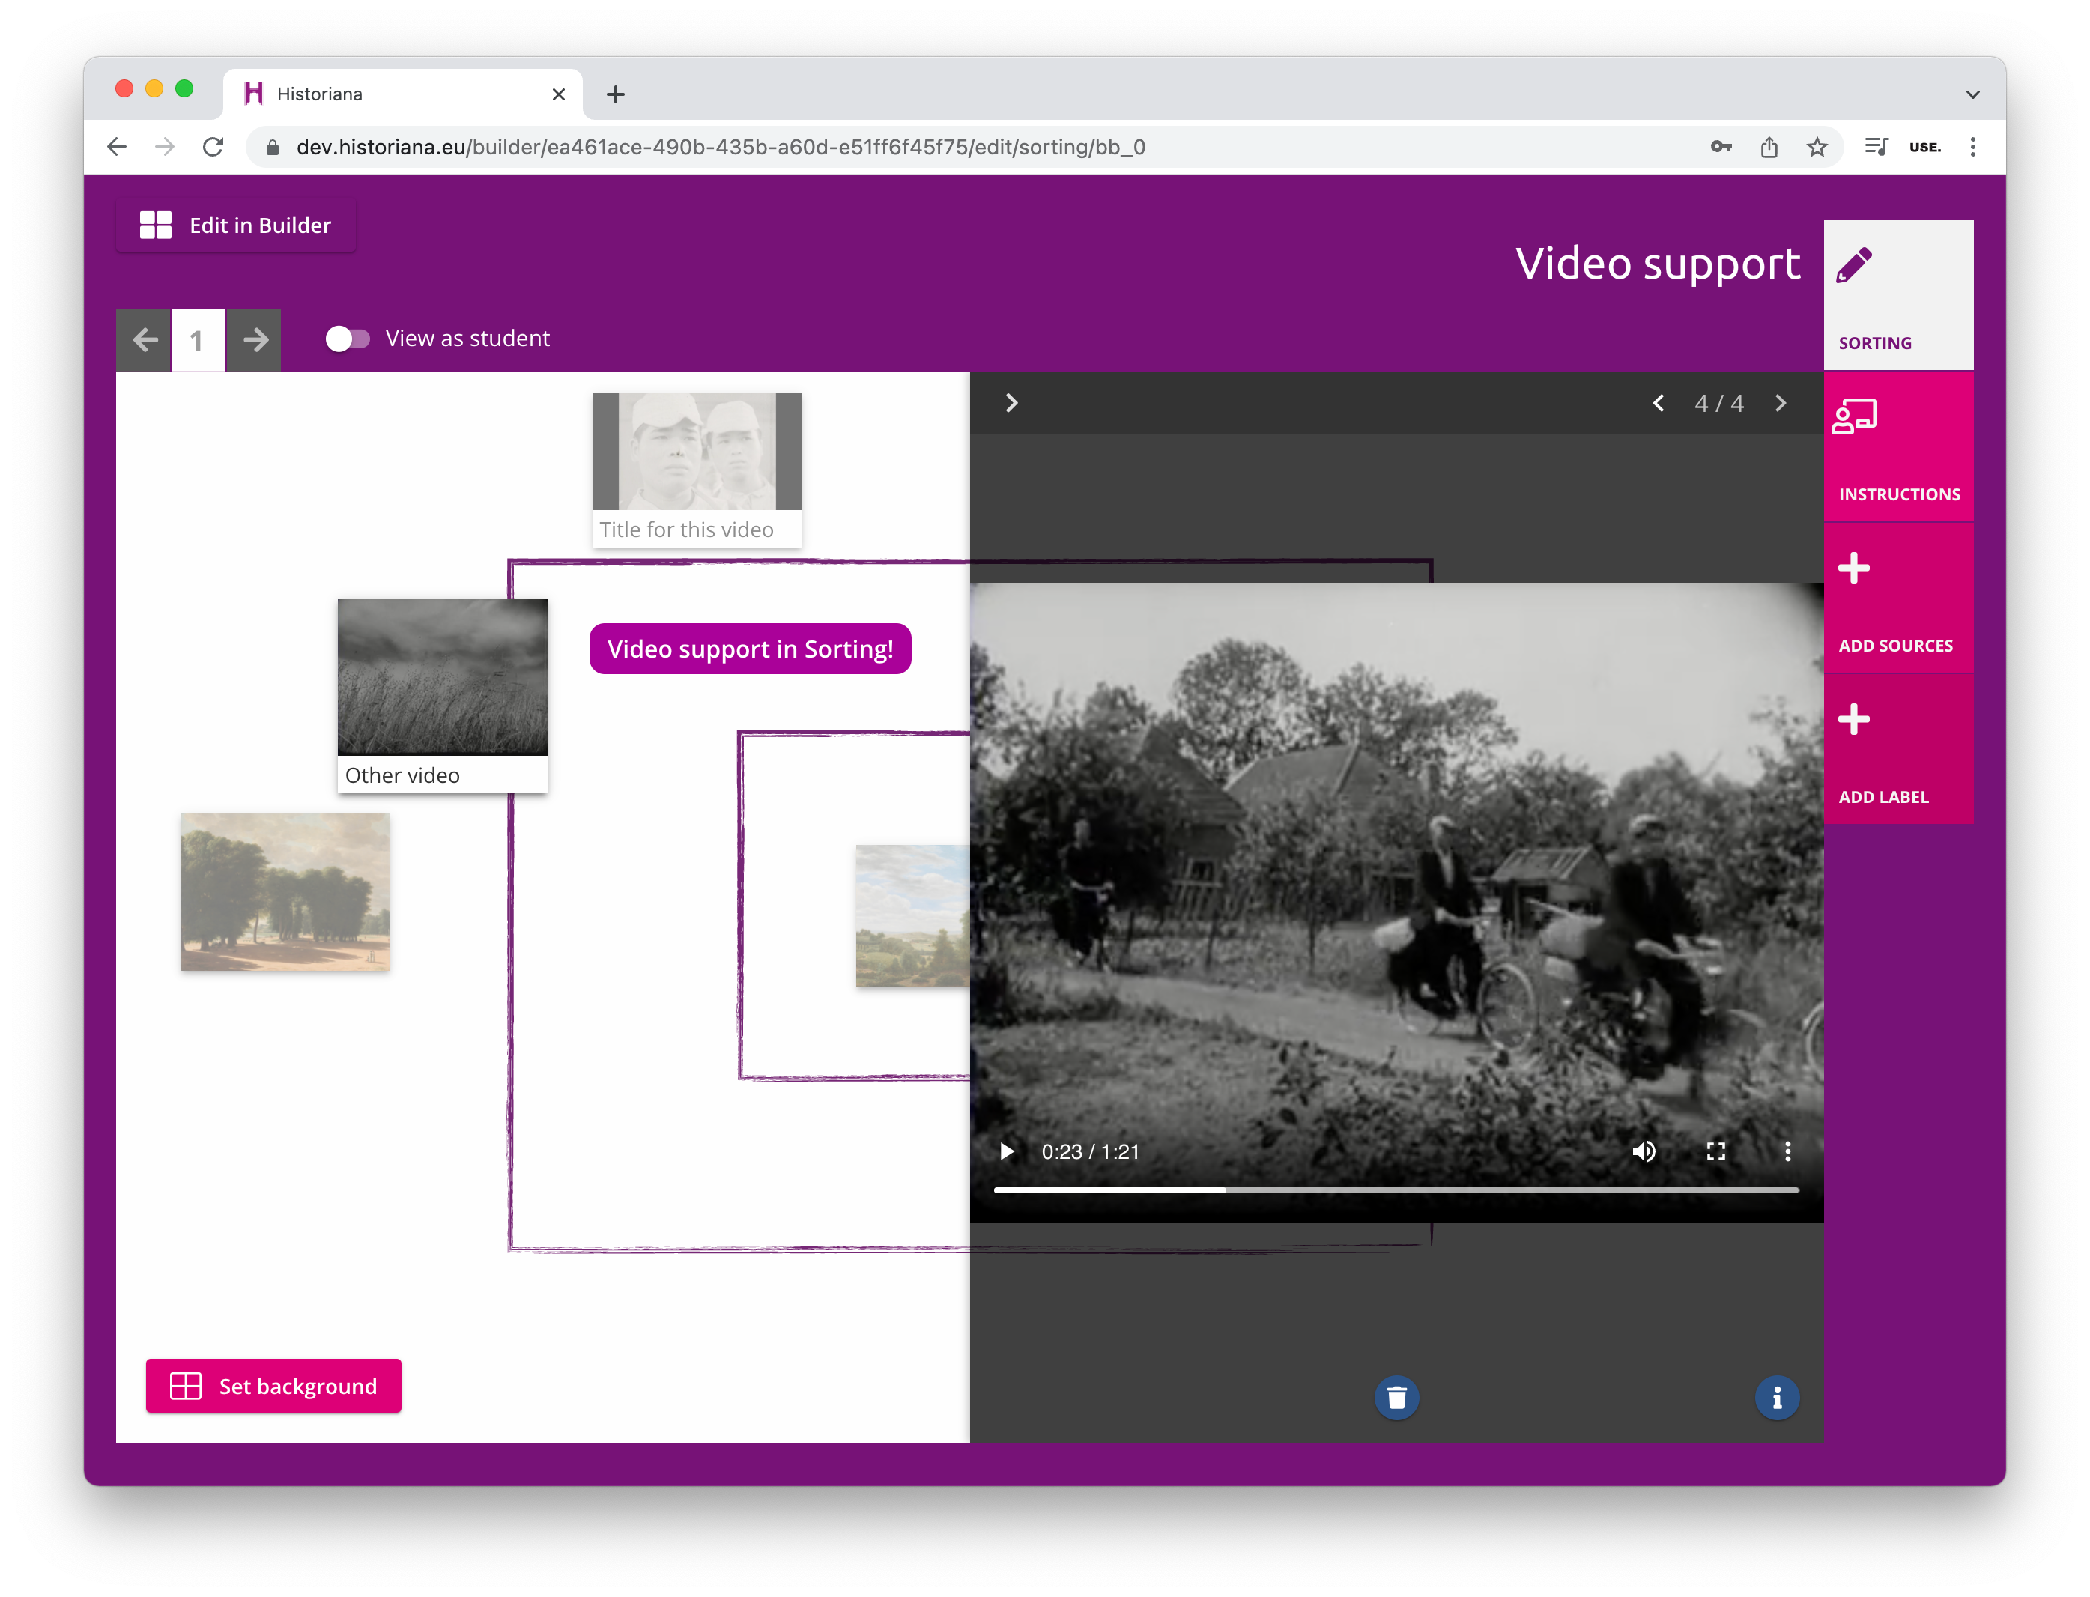
Task: Open the video's three-dot options menu
Action: pos(1787,1151)
